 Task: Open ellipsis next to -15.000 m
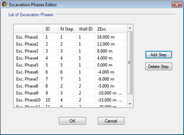(x=121, y=100)
